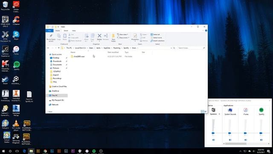The height and width of the screenshot is (154, 273).
Task: Click Roaming in the address breadcrumb
Action: pos(116,48)
